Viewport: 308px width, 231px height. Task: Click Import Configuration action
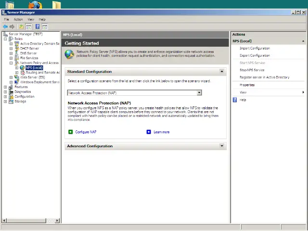(x=255, y=48)
